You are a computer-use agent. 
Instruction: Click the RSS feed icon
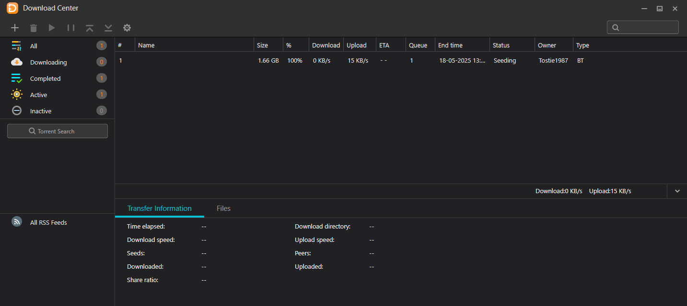coord(17,222)
